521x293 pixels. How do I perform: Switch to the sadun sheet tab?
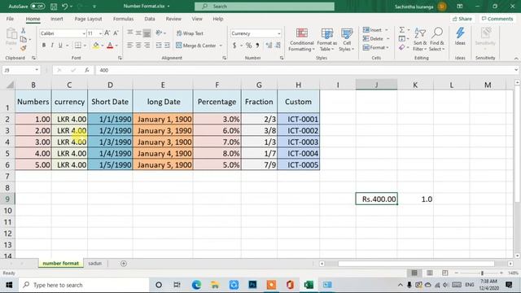[x=94, y=264]
